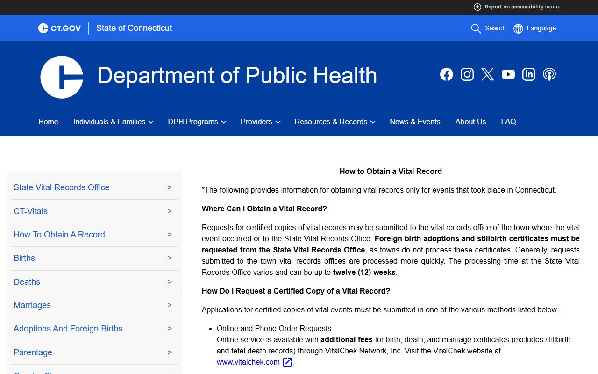Image resolution: width=598 pixels, height=374 pixels.
Task: Click the arrow beside Marriages
Action: (170, 305)
